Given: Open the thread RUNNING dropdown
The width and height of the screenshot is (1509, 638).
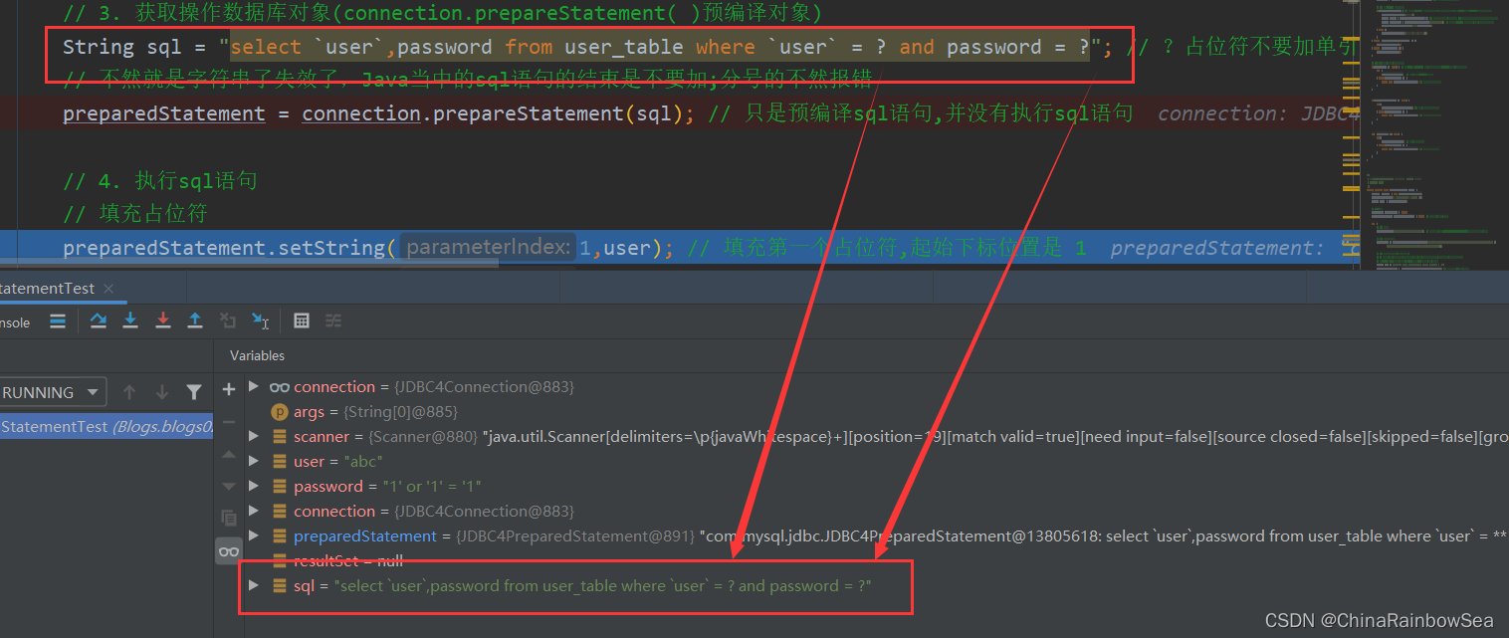Looking at the screenshot, I should [x=53, y=392].
